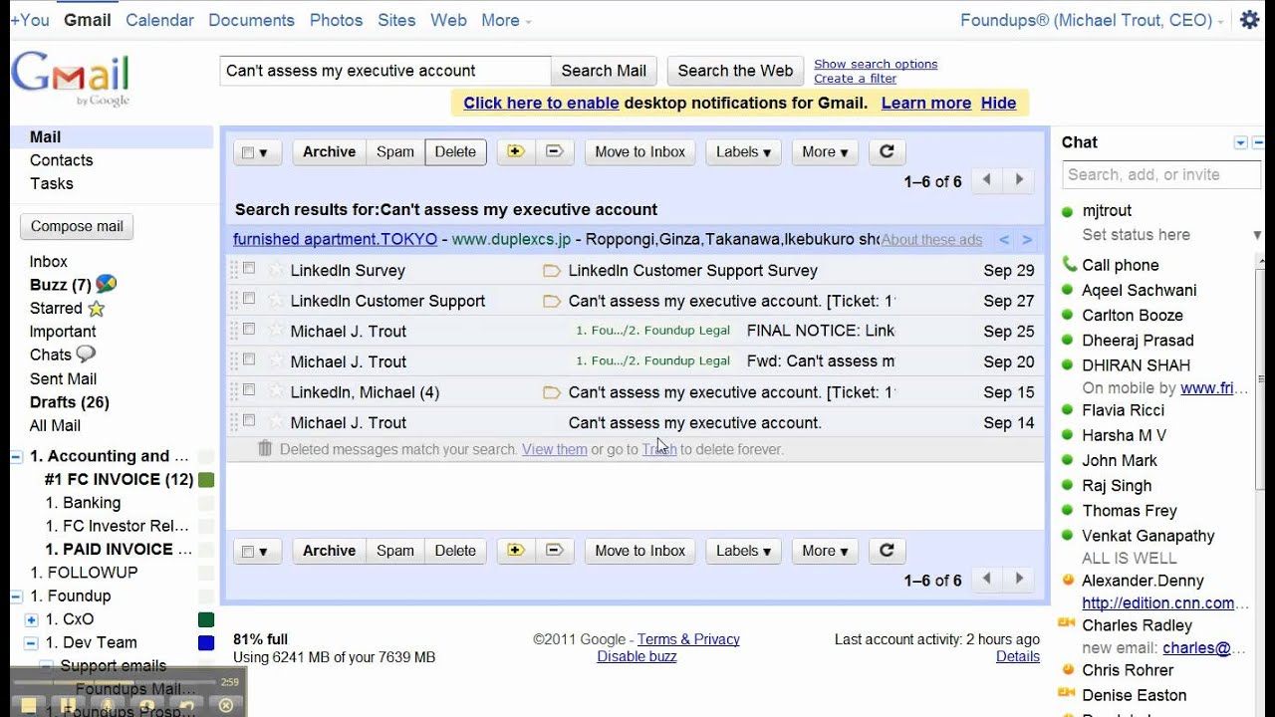The height and width of the screenshot is (717, 1275).
Task: Click Show search options link
Action: 876,64
